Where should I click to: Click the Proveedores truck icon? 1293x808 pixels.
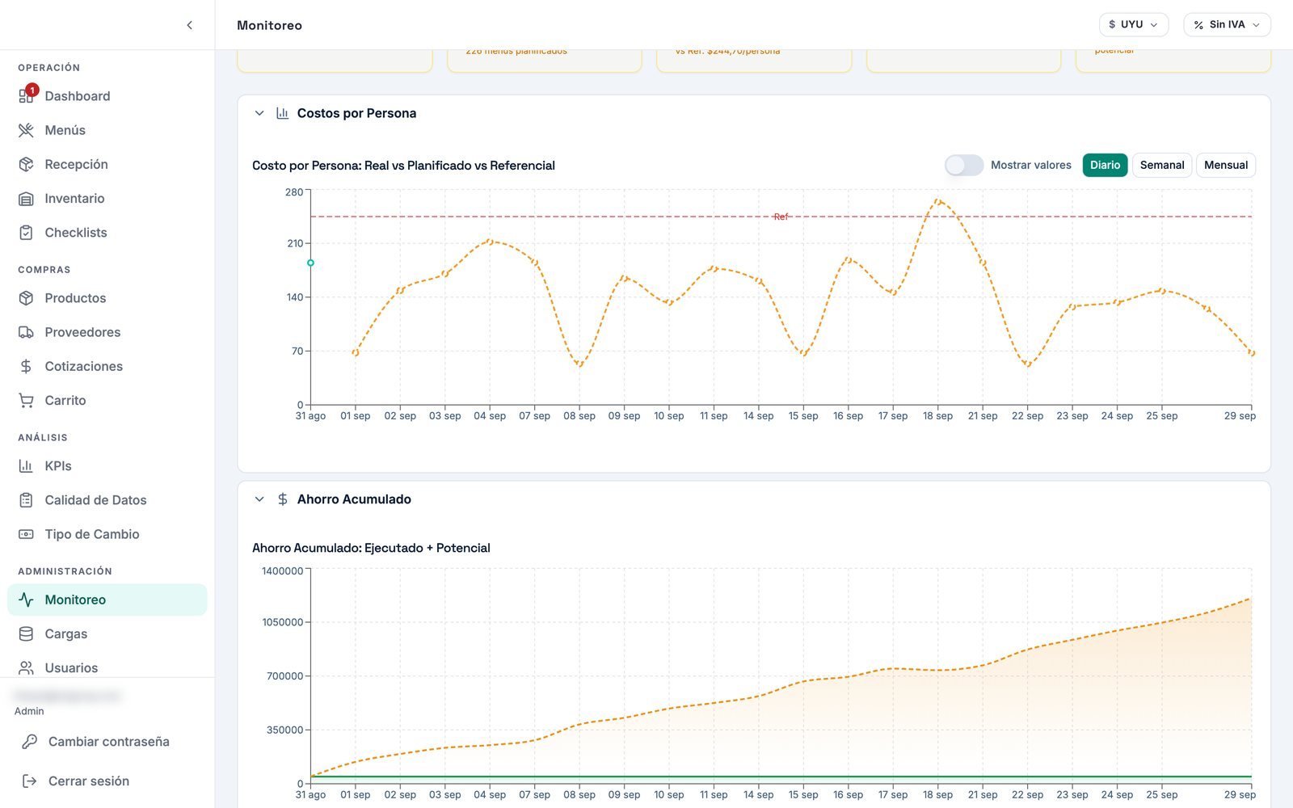(26, 332)
